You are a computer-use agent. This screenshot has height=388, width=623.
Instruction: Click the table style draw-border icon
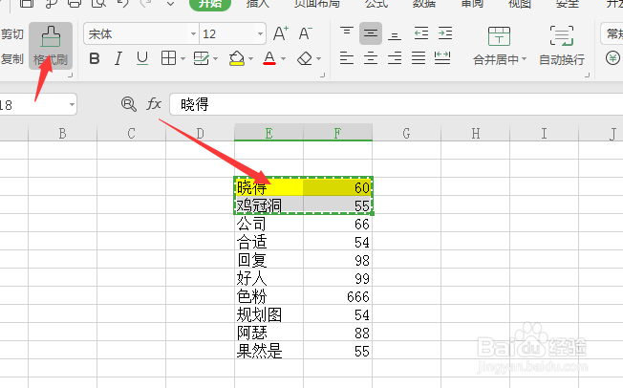click(201, 58)
